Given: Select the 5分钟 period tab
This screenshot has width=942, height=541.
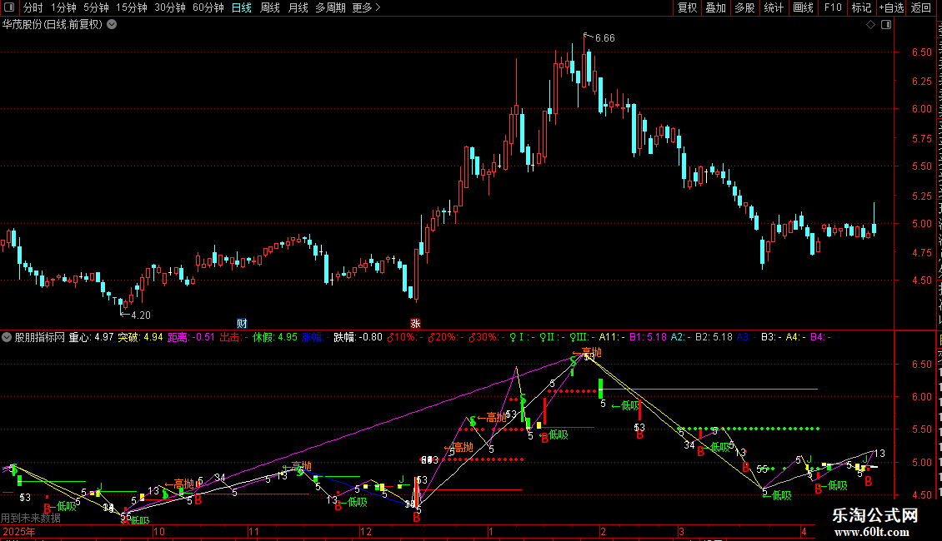Looking at the screenshot, I should pos(96,7).
